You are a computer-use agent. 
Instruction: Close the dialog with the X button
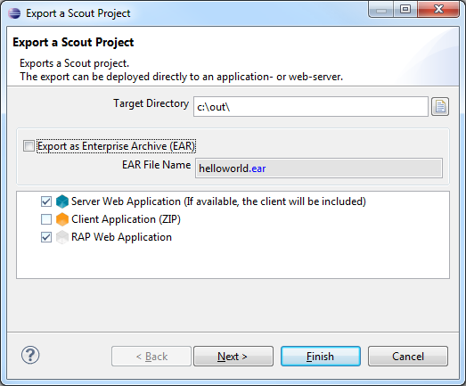tap(438, 9)
